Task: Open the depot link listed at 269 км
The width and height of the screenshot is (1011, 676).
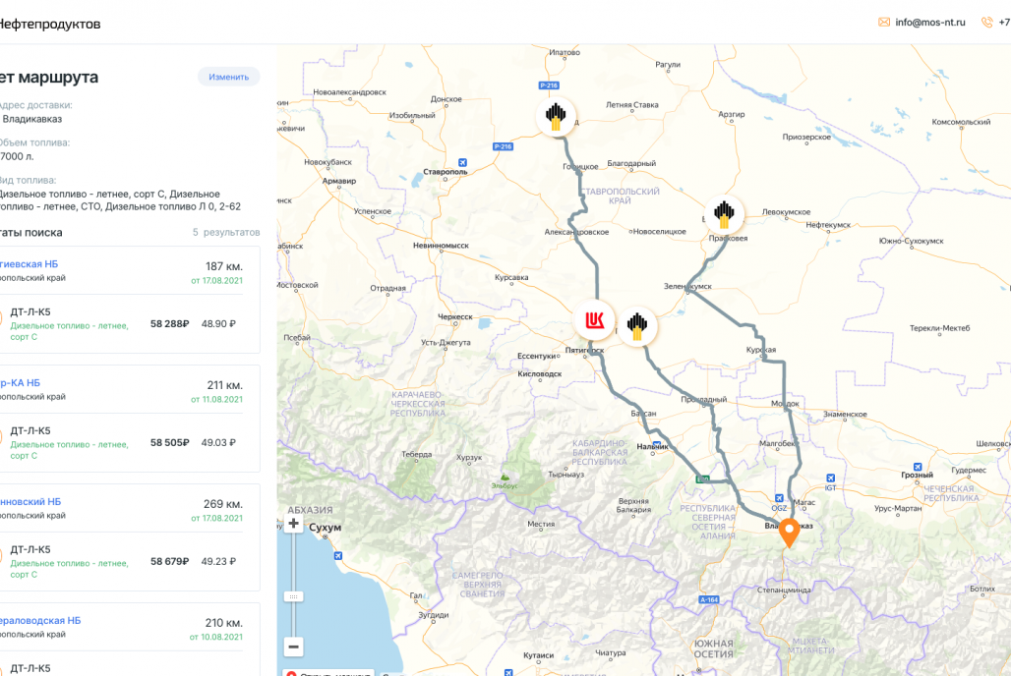Action: [x=30, y=501]
